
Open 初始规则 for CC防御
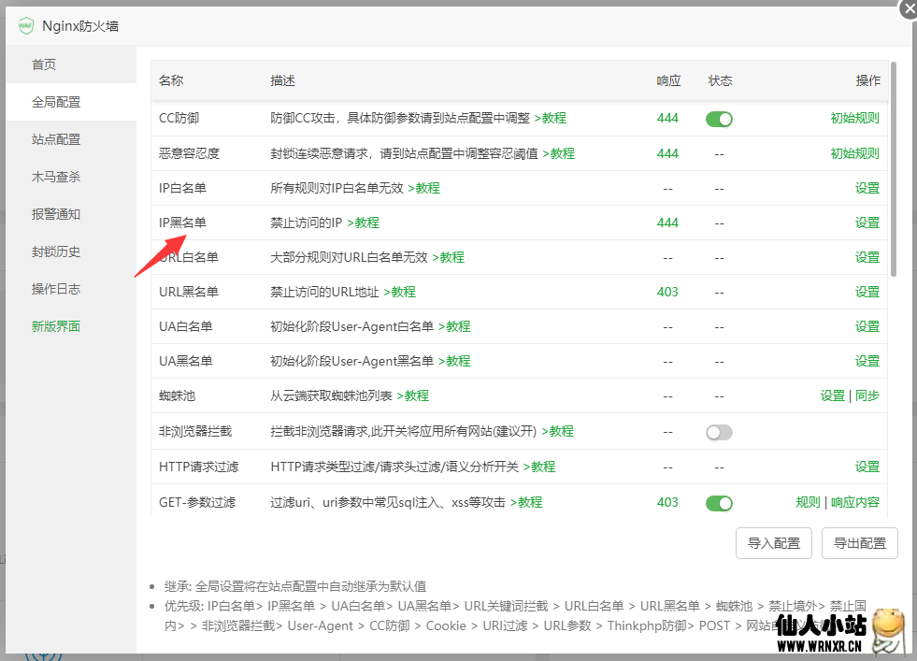855,118
